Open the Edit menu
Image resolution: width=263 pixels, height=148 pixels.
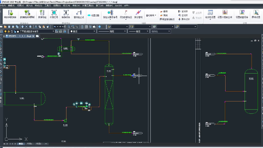tap(11, 5)
